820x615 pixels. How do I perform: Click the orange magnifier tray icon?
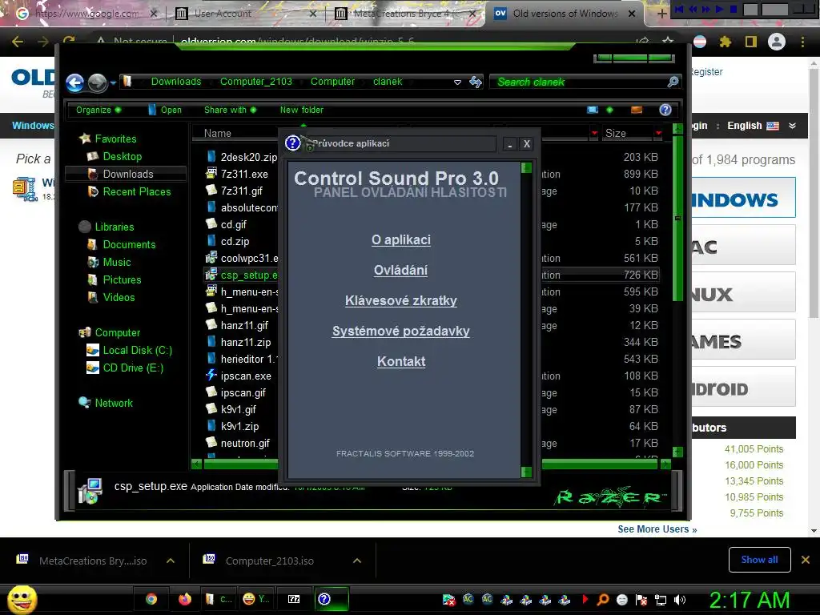(x=603, y=600)
